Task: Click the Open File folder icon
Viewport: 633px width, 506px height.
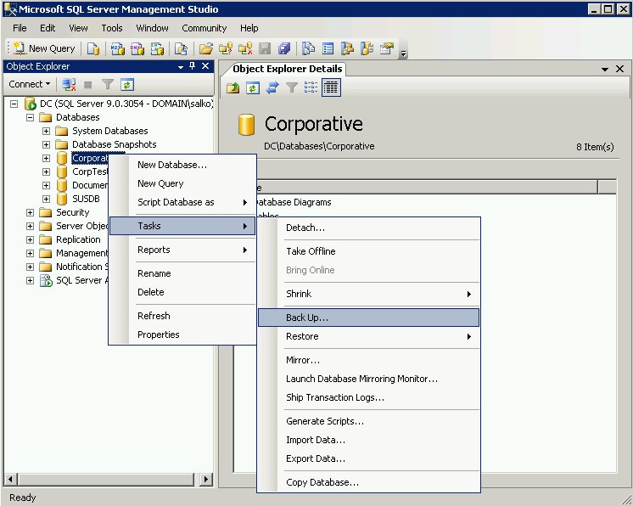Action: tap(205, 49)
